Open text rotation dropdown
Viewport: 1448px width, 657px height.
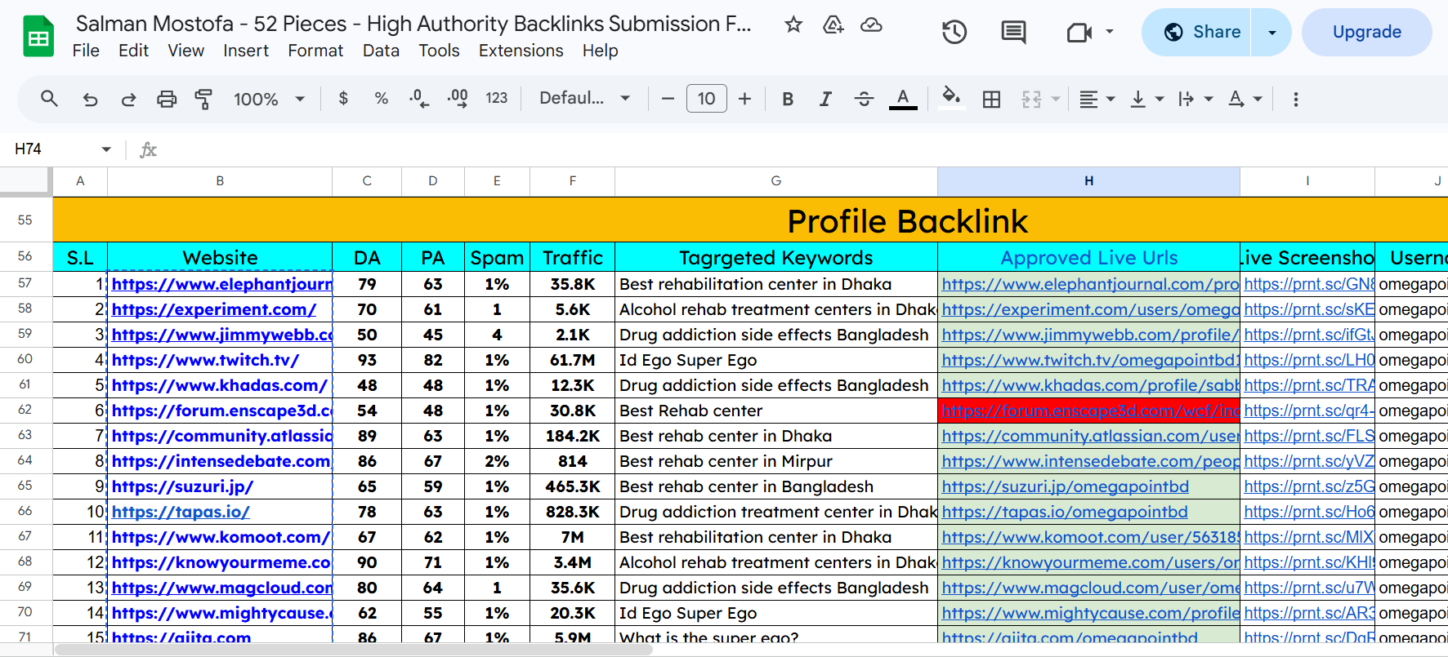1245,99
